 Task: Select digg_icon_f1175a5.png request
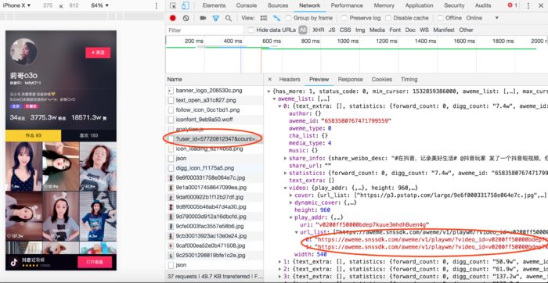(215, 168)
